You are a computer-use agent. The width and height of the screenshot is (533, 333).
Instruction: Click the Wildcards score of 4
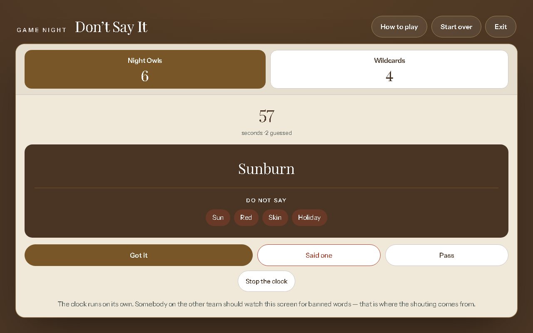[x=389, y=76]
